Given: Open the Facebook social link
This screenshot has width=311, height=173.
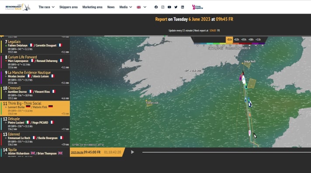Looking at the screenshot, I should tap(156, 7).
